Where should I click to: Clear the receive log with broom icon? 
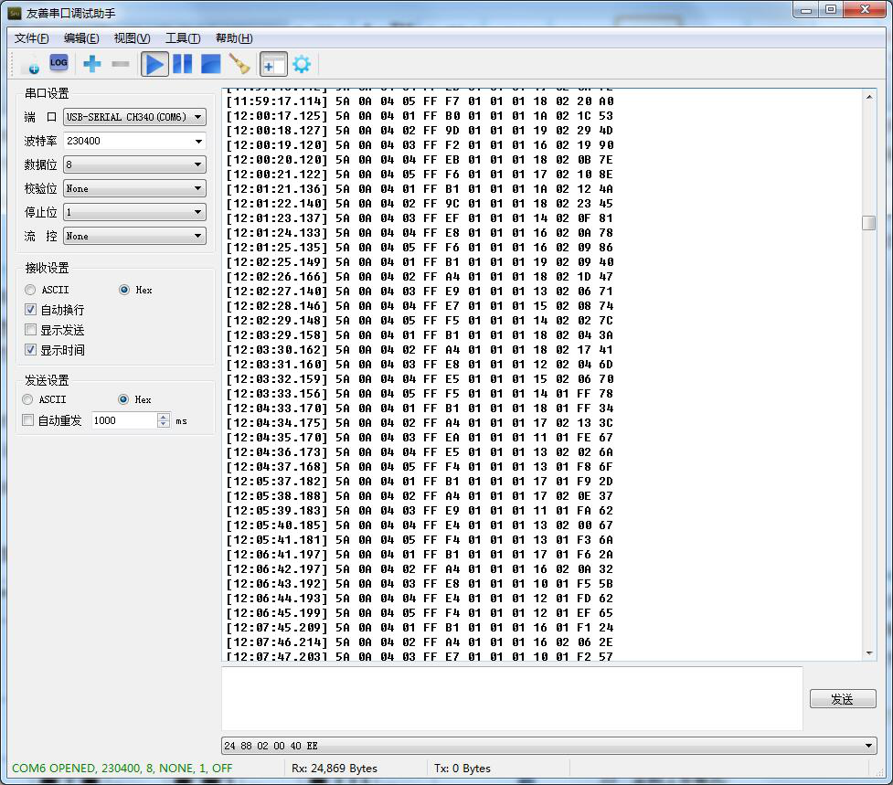239,64
